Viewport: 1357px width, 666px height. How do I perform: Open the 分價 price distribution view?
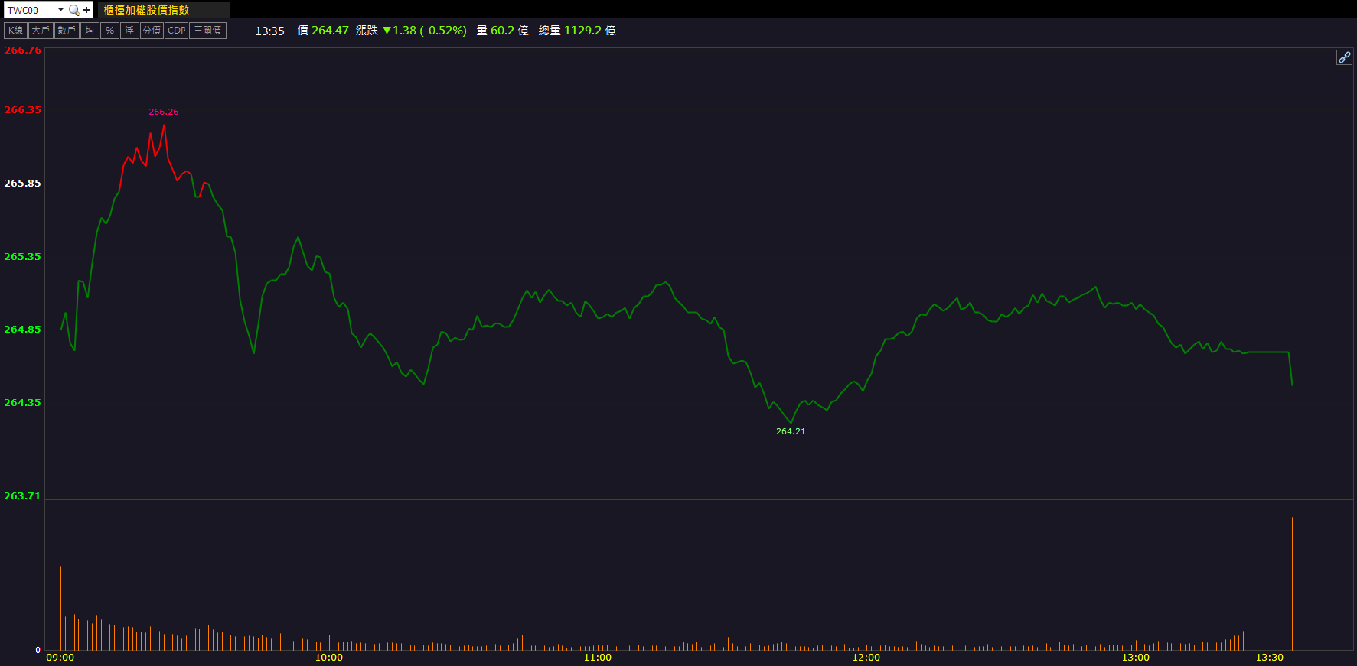tap(152, 31)
